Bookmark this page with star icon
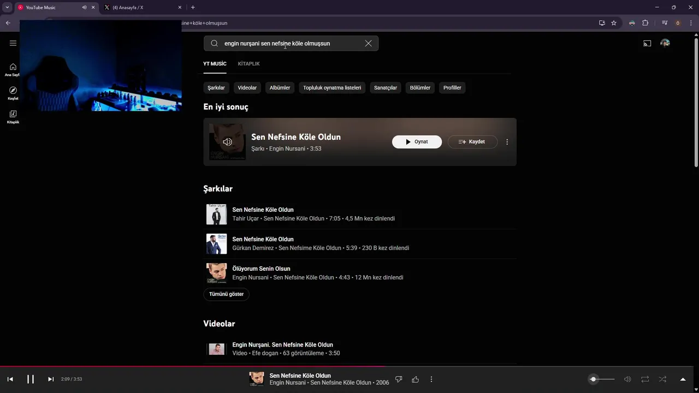The image size is (699, 393). click(614, 23)
